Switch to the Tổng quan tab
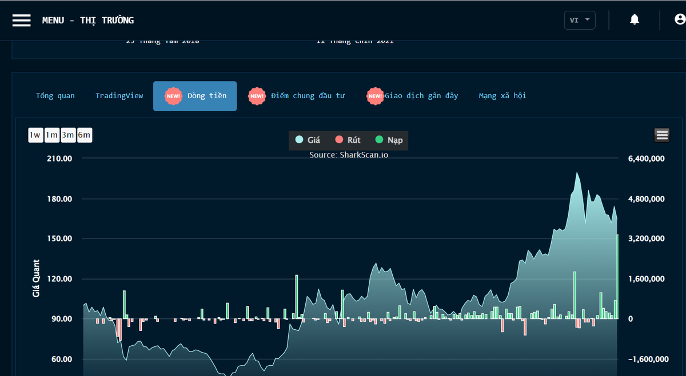Image resolution: width=686 pixels, height=376 pixels. [55, 96]
